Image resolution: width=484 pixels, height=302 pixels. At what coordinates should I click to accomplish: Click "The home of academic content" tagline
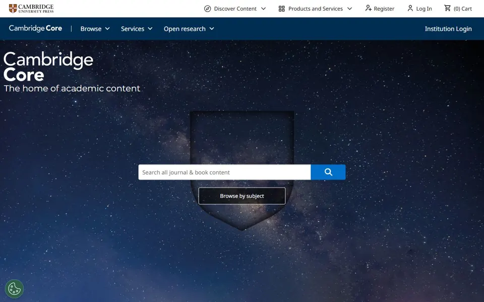72,89
